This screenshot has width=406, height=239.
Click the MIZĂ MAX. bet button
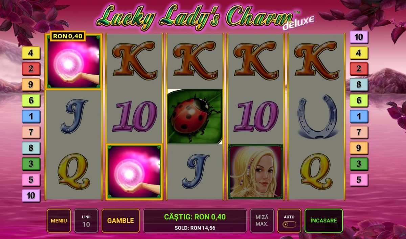click(x=262, y=221)
